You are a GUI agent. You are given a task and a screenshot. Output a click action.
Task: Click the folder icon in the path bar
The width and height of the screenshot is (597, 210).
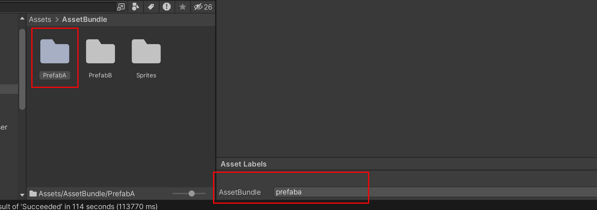(33, 193)
